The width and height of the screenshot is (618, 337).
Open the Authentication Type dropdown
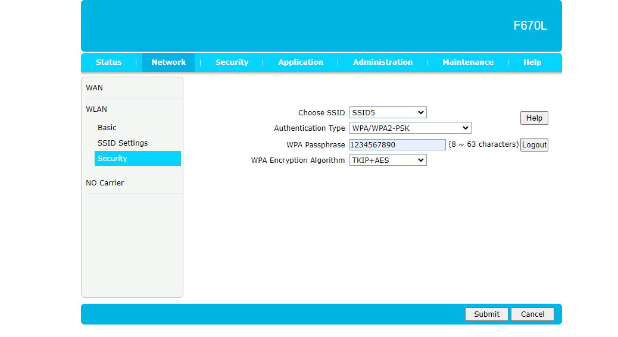pyautogui.click(x=410, y=128)
